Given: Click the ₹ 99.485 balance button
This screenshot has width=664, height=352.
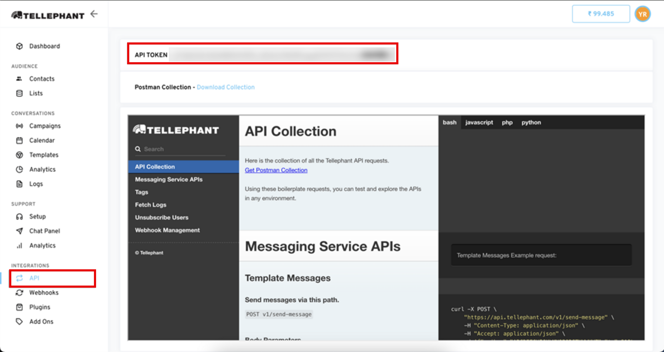Looking at the screenshot, I should click(601, 14).
